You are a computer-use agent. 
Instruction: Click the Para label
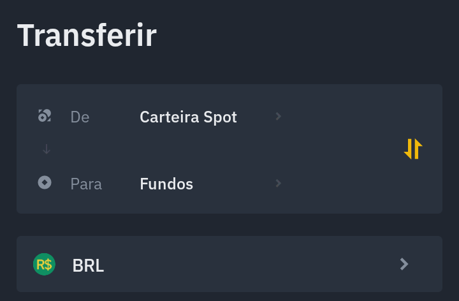pyautogui.click(x=86, y=184)
